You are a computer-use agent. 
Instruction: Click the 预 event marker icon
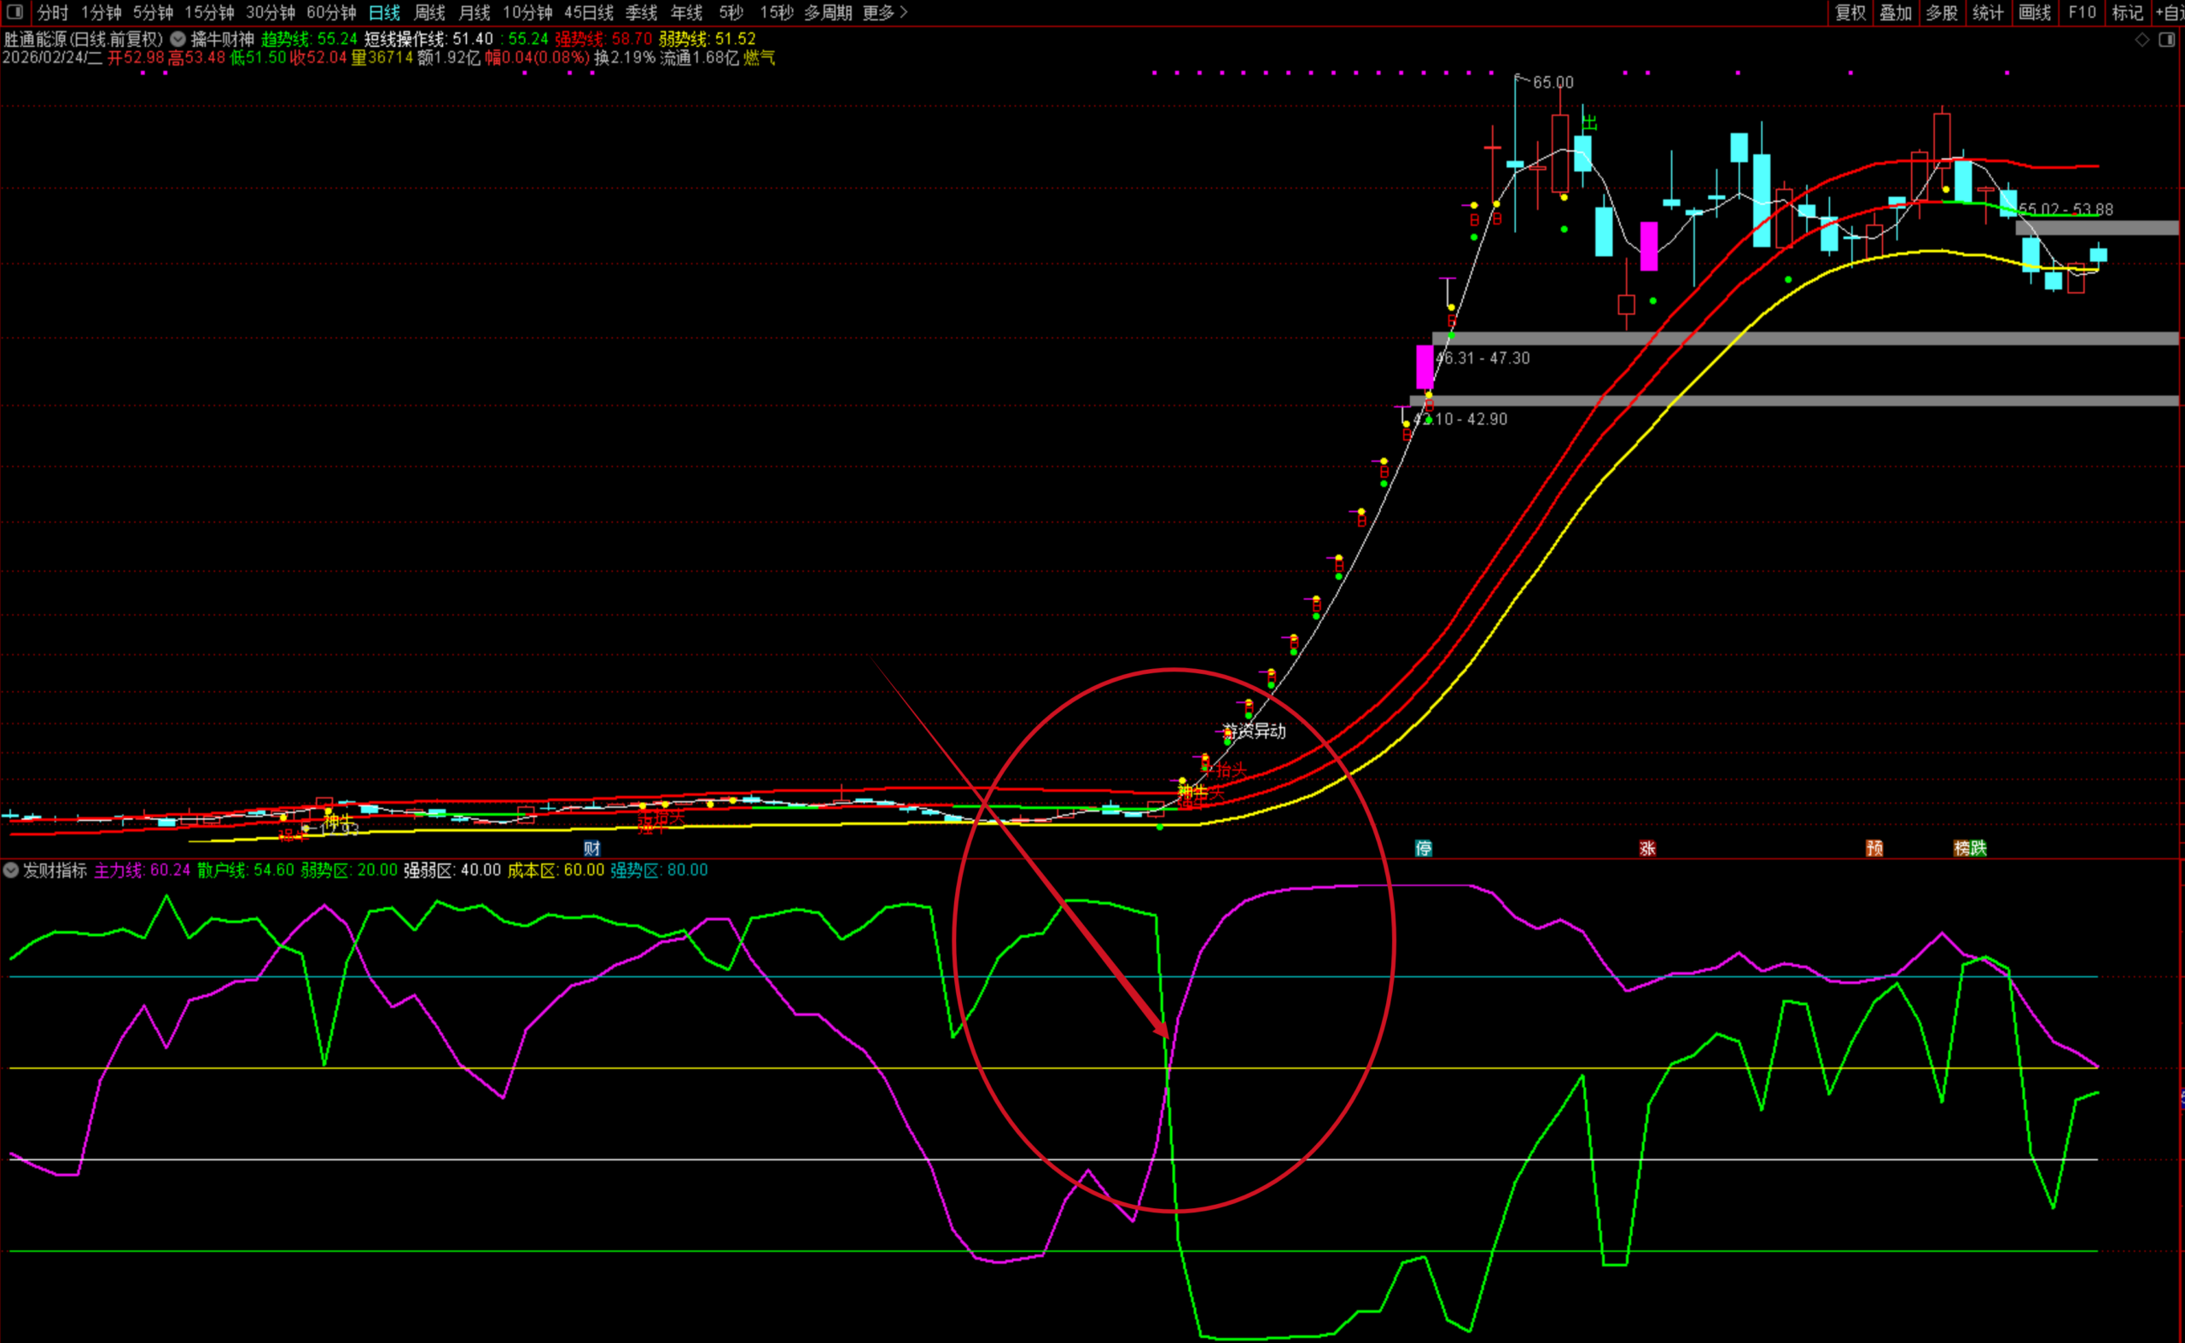pos(1874,848)
